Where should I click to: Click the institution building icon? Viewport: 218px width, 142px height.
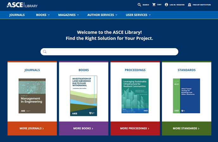pyautogui.click(x=190, y=5)
